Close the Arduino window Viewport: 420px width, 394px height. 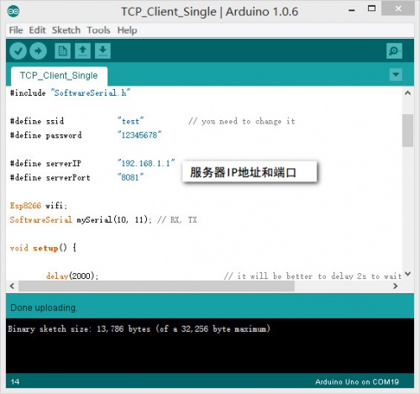pyautogui.click(x=398, y=8)
